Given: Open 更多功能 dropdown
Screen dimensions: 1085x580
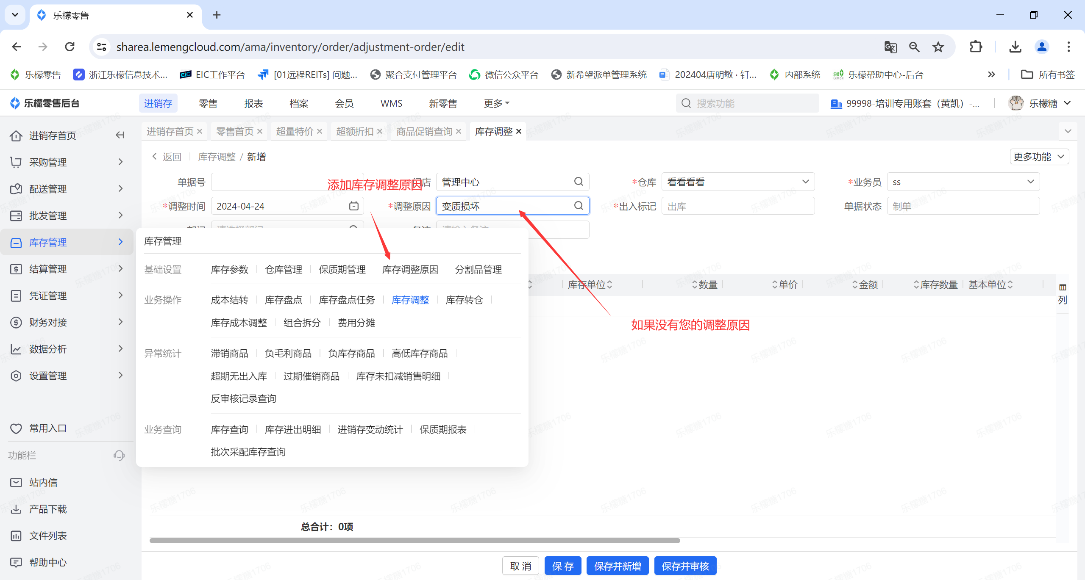Looking at the screenshot, I should point(1039,157).
